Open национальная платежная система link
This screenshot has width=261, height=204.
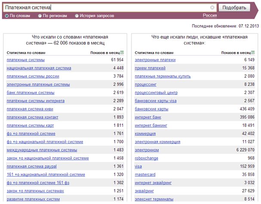tap(39, 68)
